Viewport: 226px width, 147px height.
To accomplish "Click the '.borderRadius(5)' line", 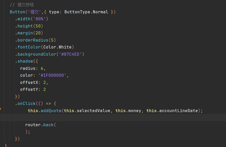I will (36, 40).
